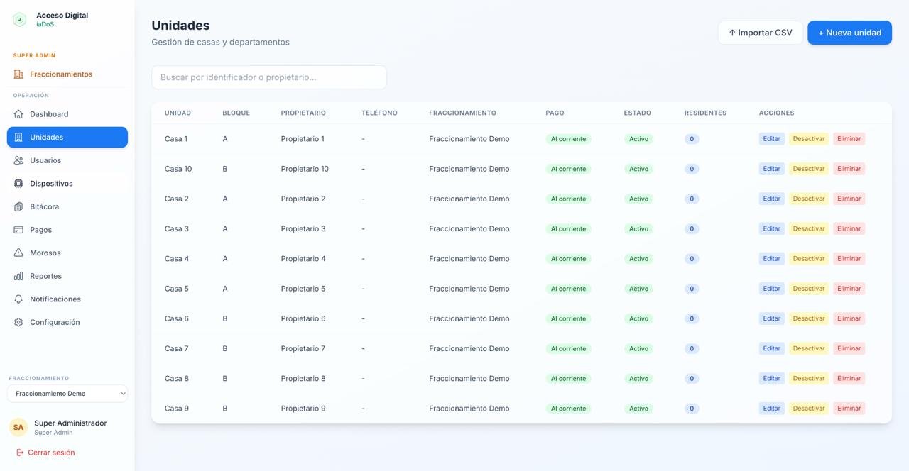Screen dimensions: 909x471
Task: Click the Notificaciones bell icon
Action: pos(18,299)
